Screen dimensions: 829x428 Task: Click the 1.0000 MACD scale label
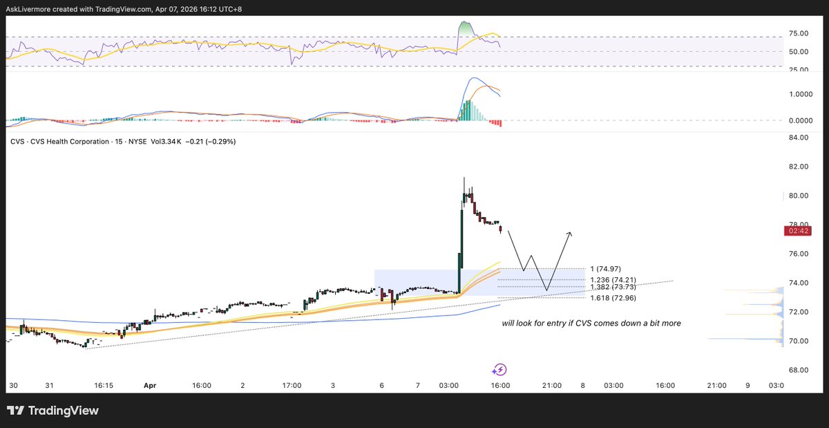pyautogui.click(x=801, y=95)
